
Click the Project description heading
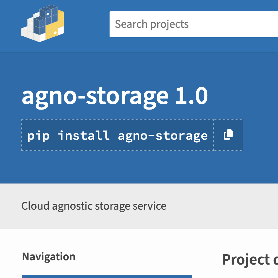coord(250,259)
